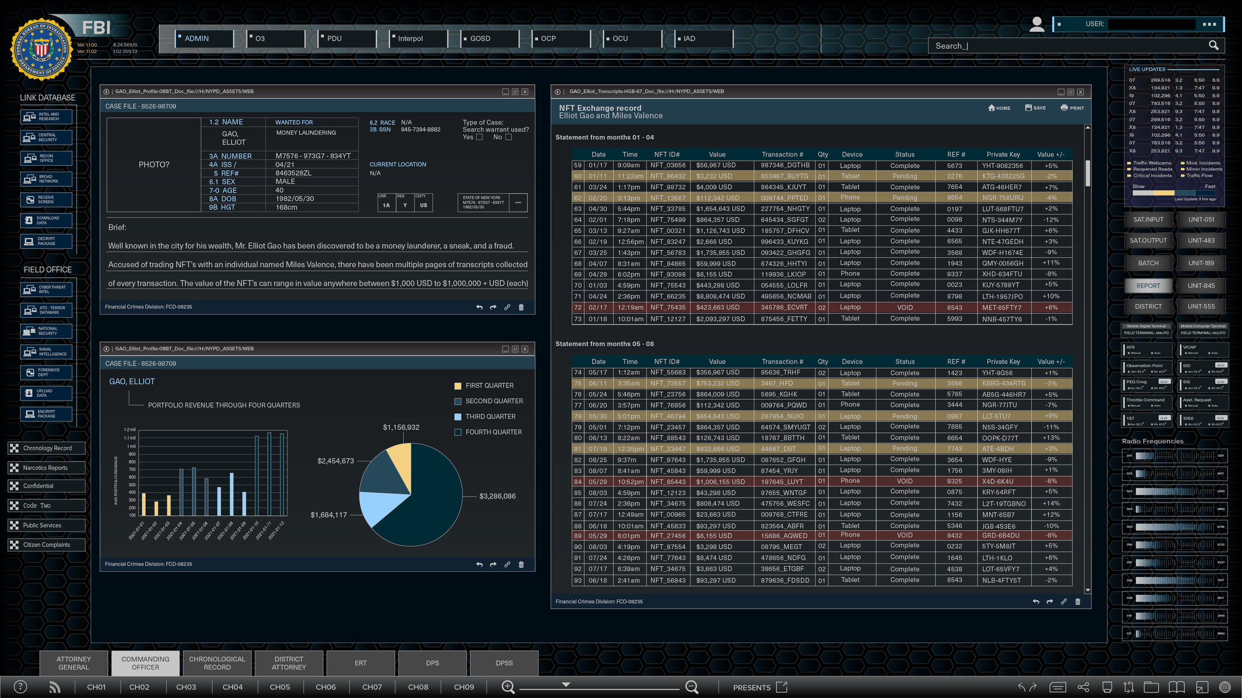
Task: Click the RSS feed icon in bottom bar
Action: [55, 687]
